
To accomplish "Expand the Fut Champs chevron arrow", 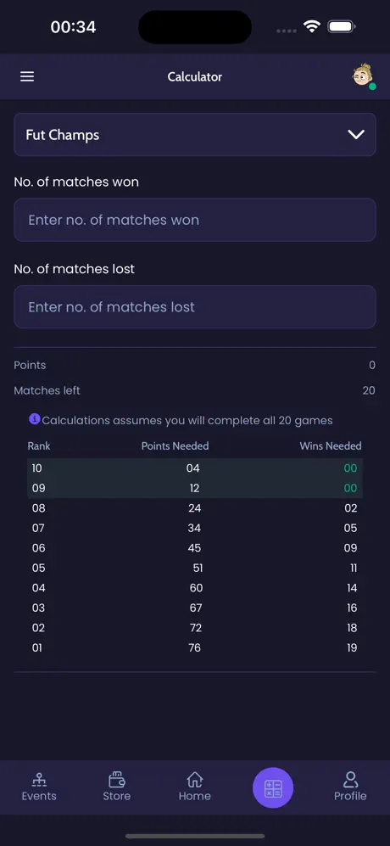I will tap(356, 134).
